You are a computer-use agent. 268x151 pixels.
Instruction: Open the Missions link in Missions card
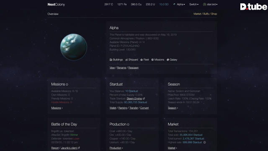[56, 108]
